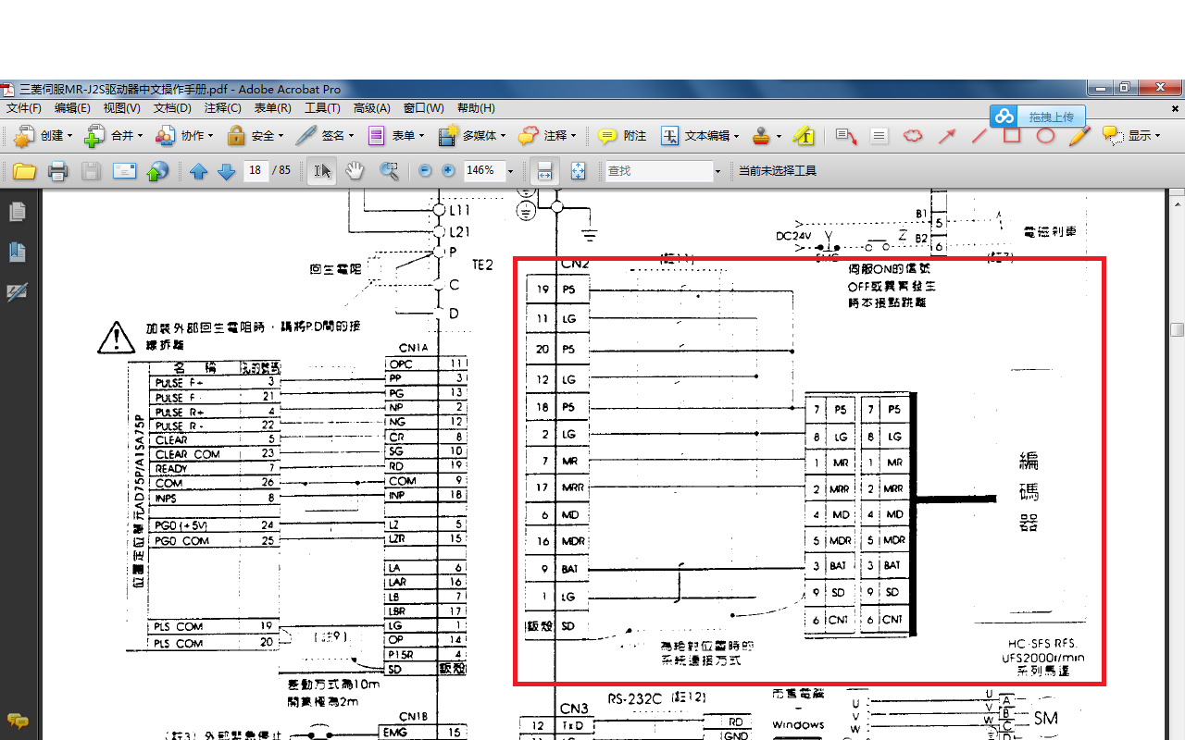Toggle the Fit Width scrolling mode
The height and width of the screenshot is (740, 1185).
tap(545, 171)
